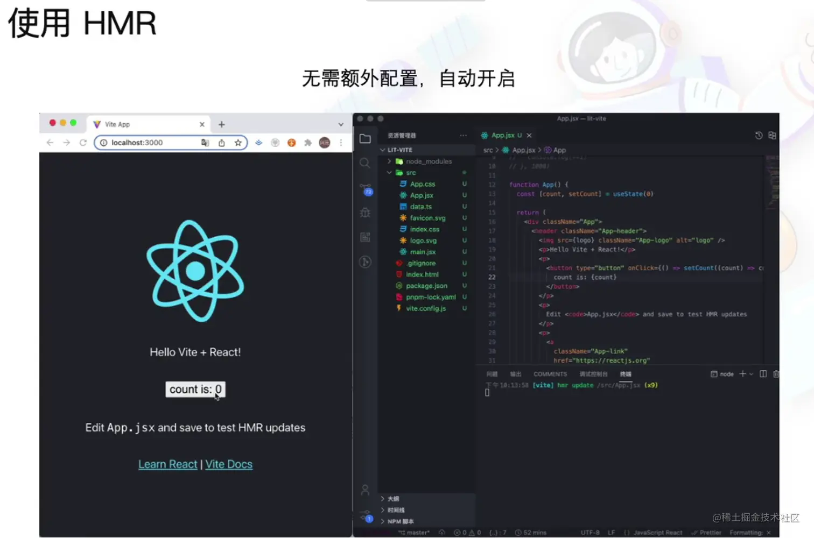Click the LF line ending status item
The width and height of the screenshot is (814, 538).
(x=612, y=533)
